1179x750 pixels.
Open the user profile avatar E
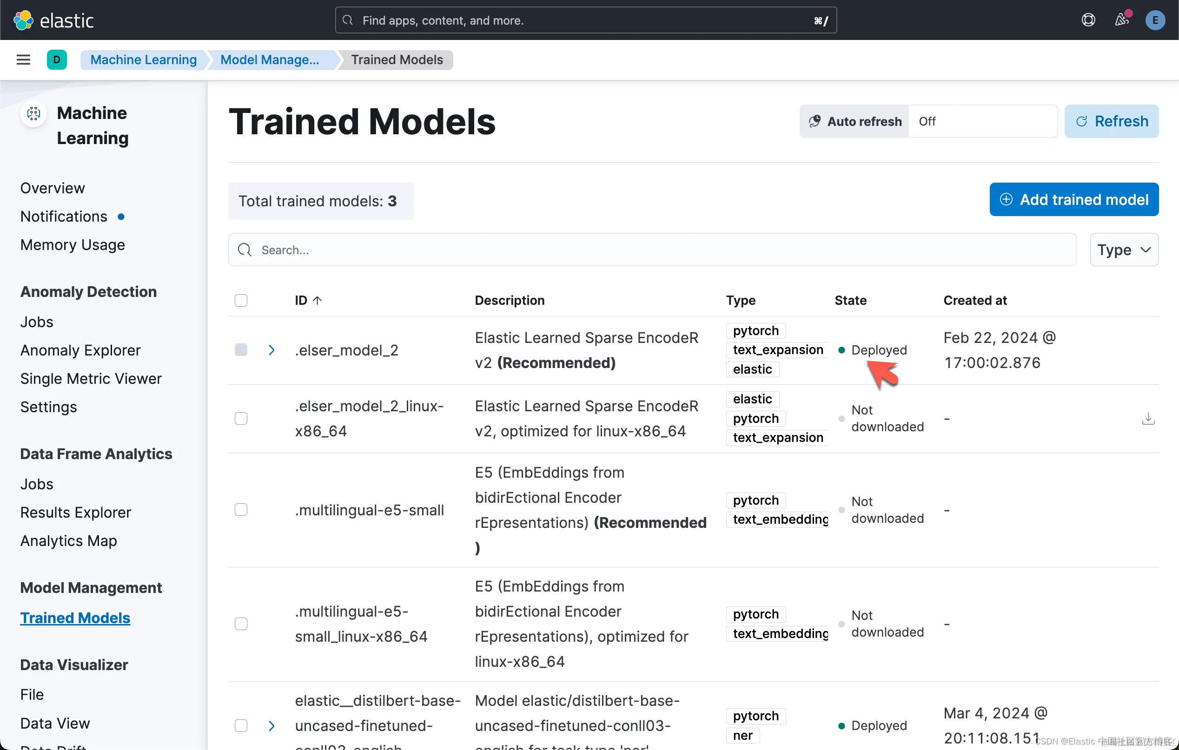(1155, 20)
